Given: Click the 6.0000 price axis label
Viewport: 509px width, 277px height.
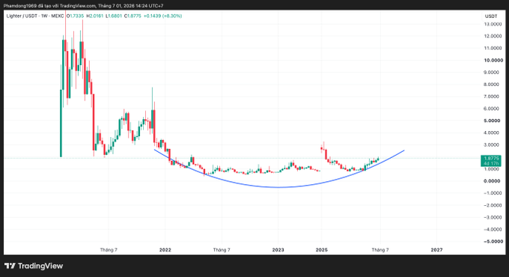Looking at the screenshot, I should pyautogui.click(x=492, y=109).
